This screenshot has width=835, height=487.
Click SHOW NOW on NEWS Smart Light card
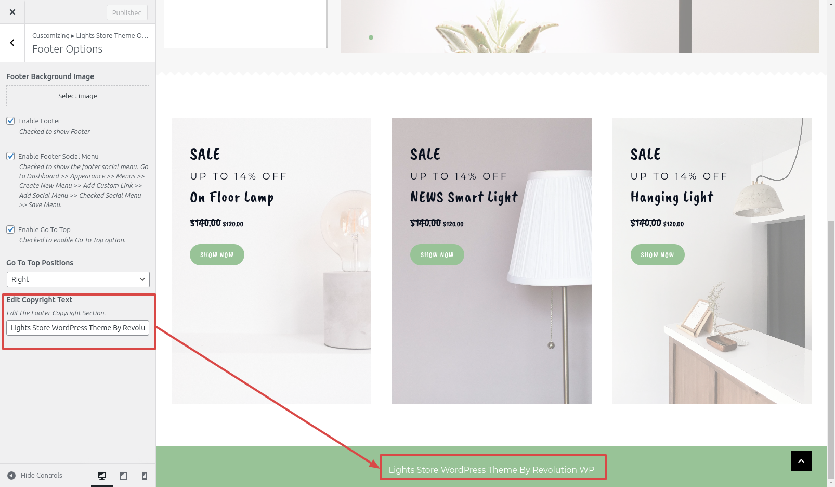437,255
